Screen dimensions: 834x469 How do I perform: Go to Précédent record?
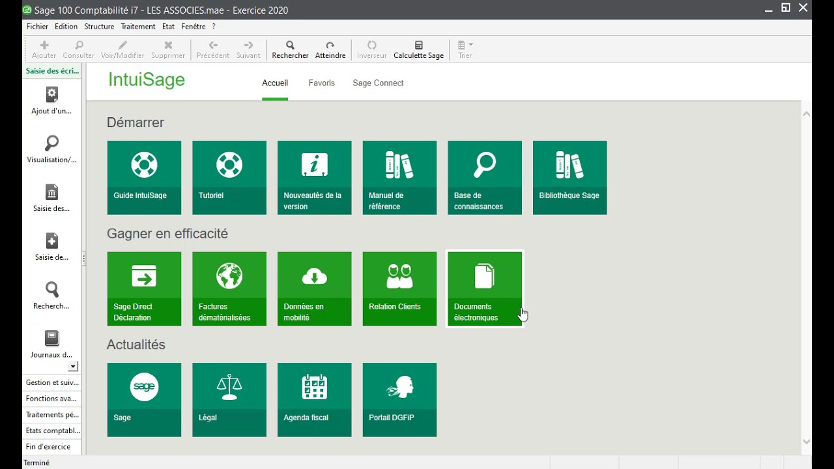tap(213, 50)
